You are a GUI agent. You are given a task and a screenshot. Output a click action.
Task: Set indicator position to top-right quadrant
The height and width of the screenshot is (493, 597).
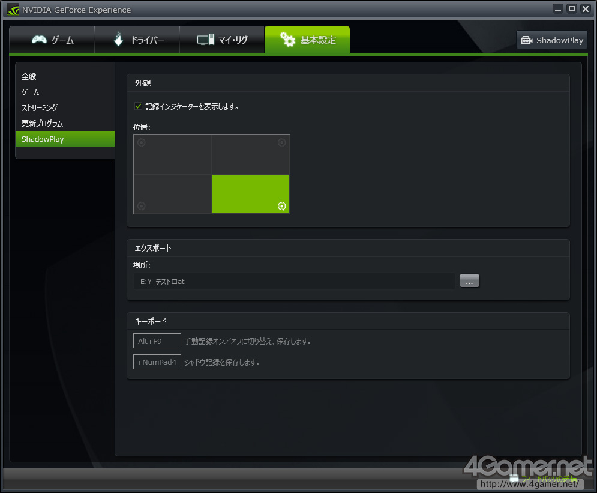pyautogui.click(x=251, y=154)
